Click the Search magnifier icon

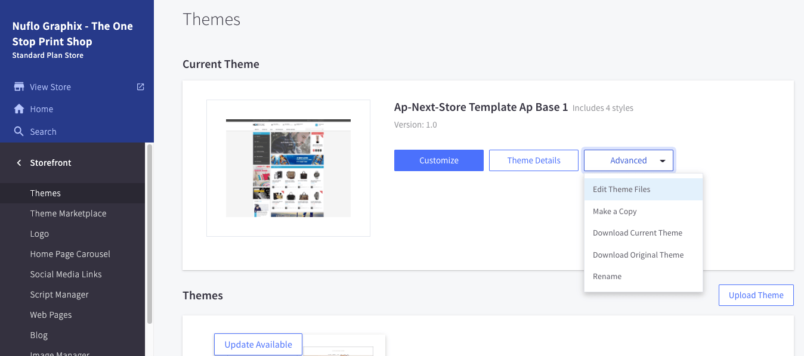coord(19,131)
